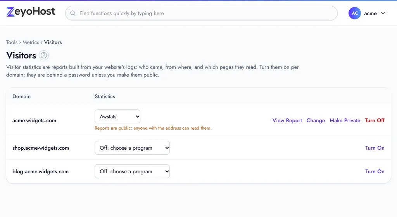The width and height of the screenshot is (397, 217).
Task: Click Change for acme-widgets.com
Action: click(x=316, y=120)
